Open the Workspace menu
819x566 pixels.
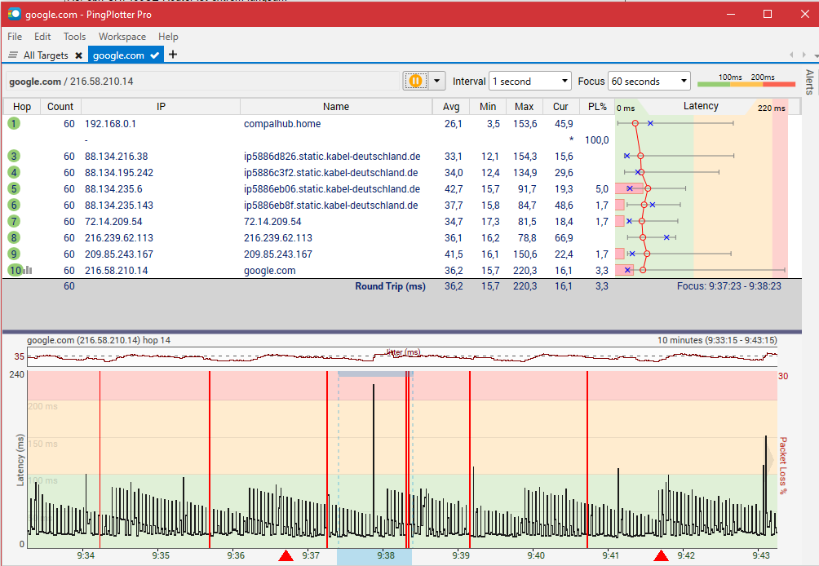[122, 37]
